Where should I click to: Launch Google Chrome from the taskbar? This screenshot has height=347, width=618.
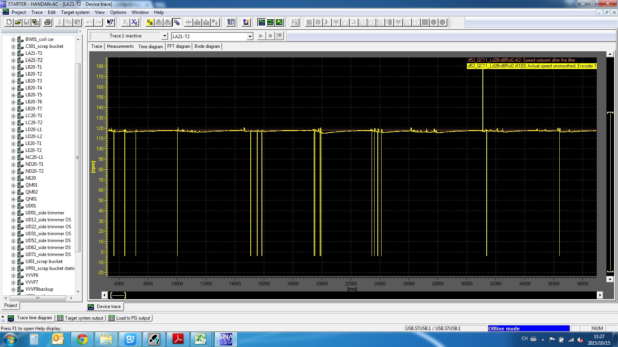pos(82,339)
